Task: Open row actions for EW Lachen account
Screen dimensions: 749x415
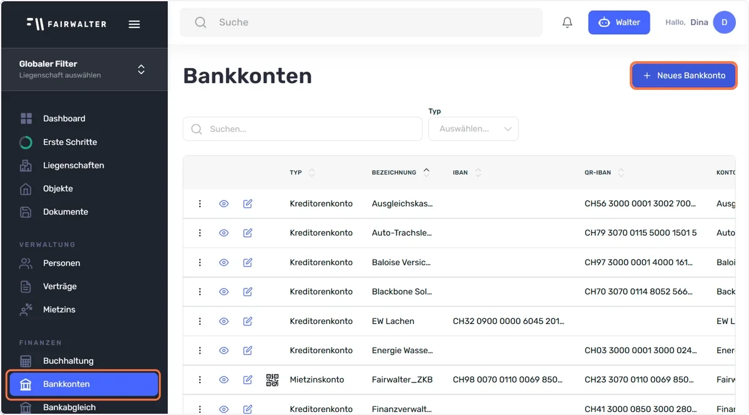Action: point(200,321)
